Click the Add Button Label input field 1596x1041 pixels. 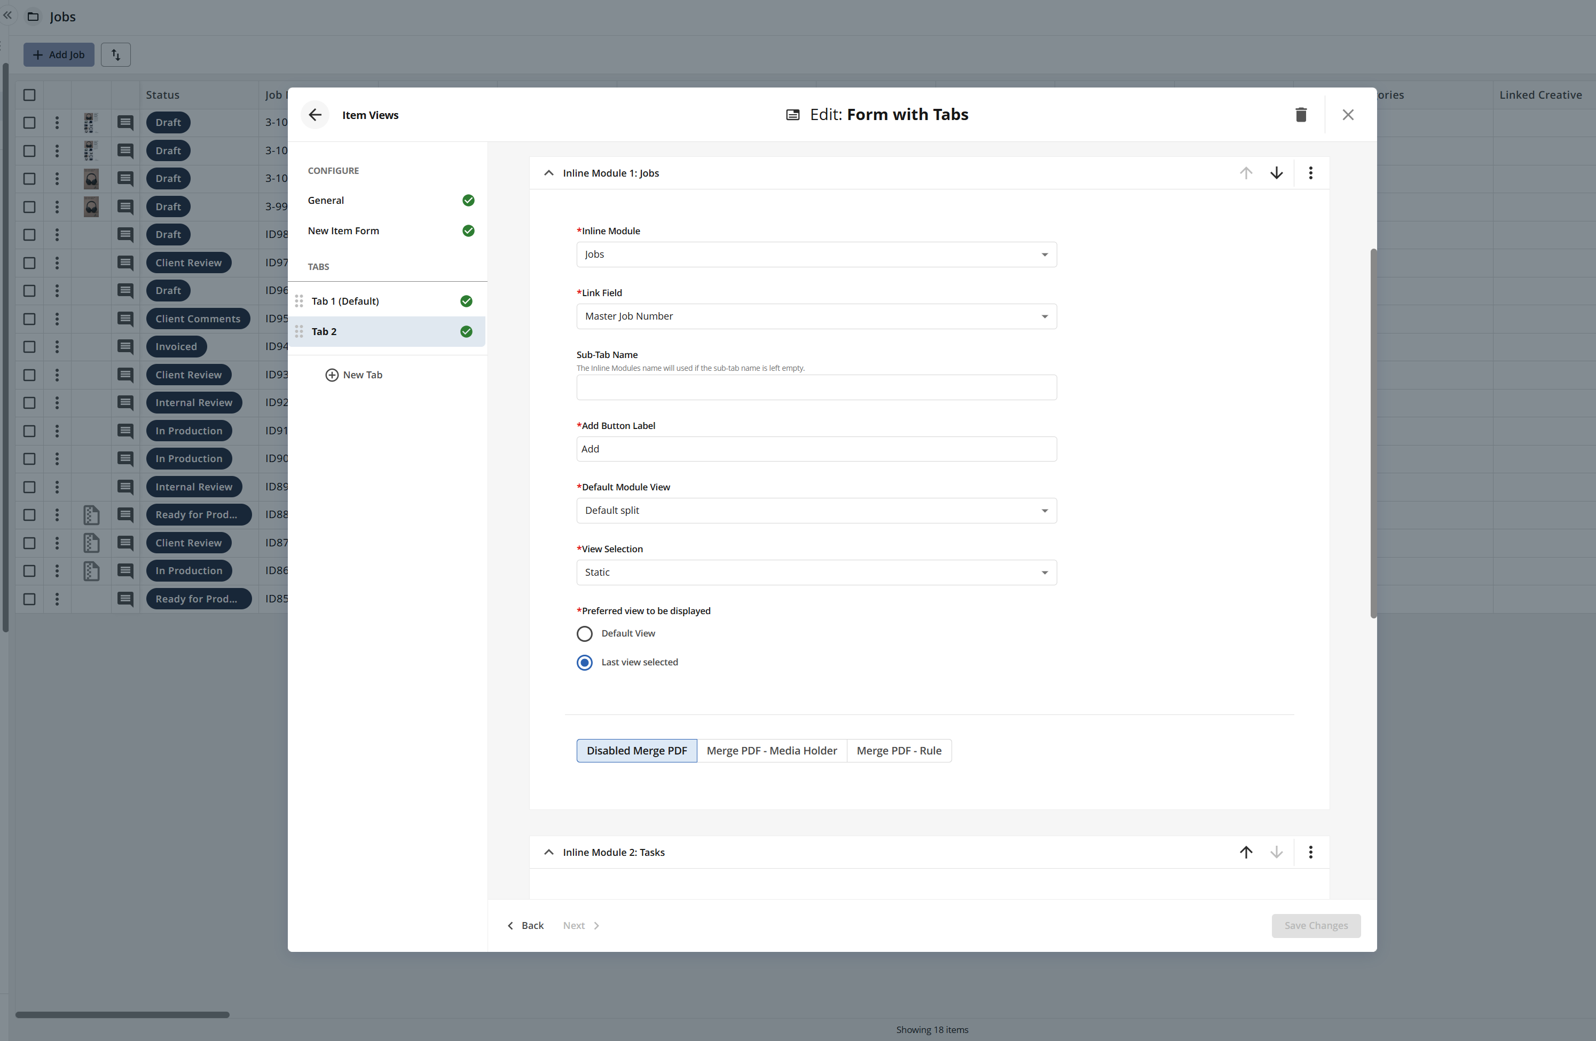(x=816, y=449)
